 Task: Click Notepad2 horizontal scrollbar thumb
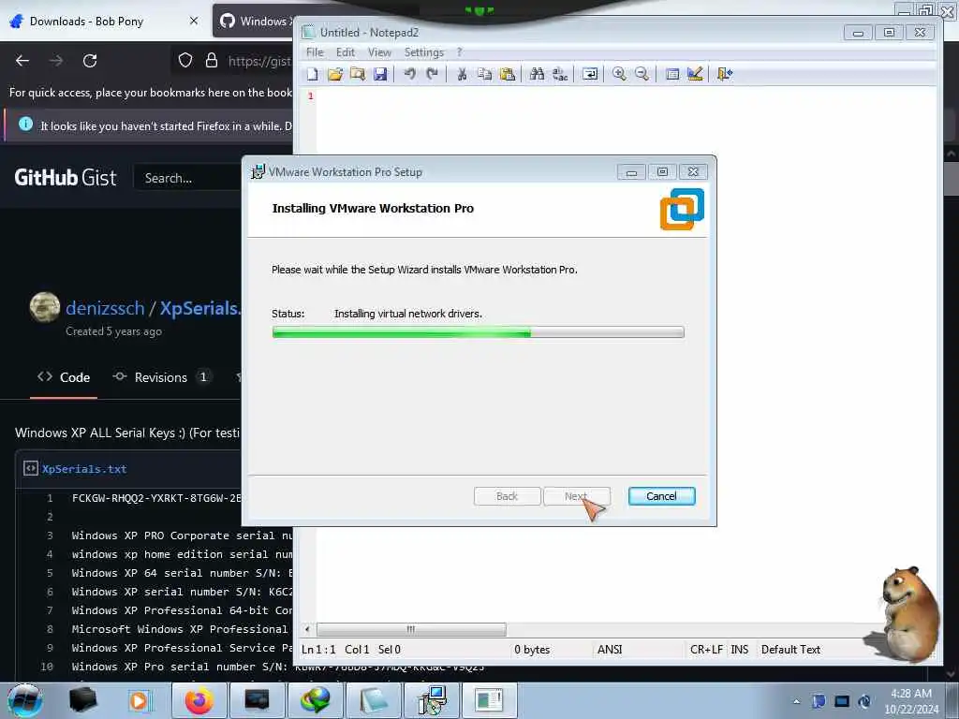411,629
